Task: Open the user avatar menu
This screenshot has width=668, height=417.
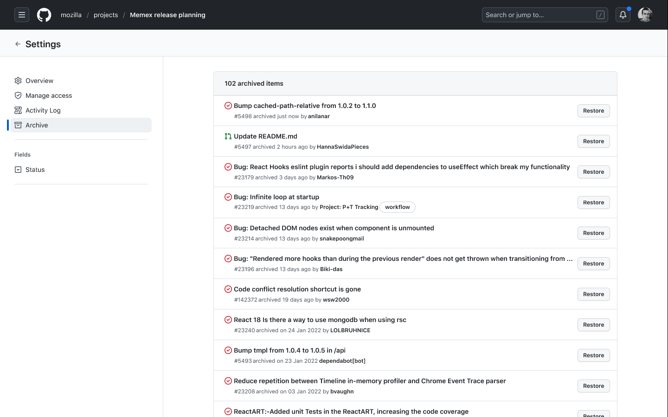Action: click(645, 15)
